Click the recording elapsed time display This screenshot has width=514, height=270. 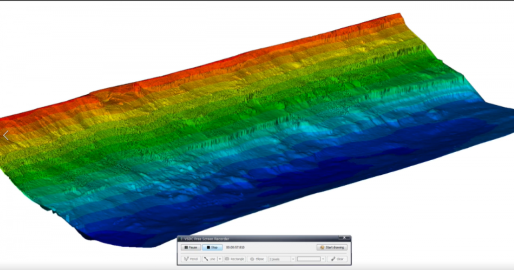pos(235,247)
